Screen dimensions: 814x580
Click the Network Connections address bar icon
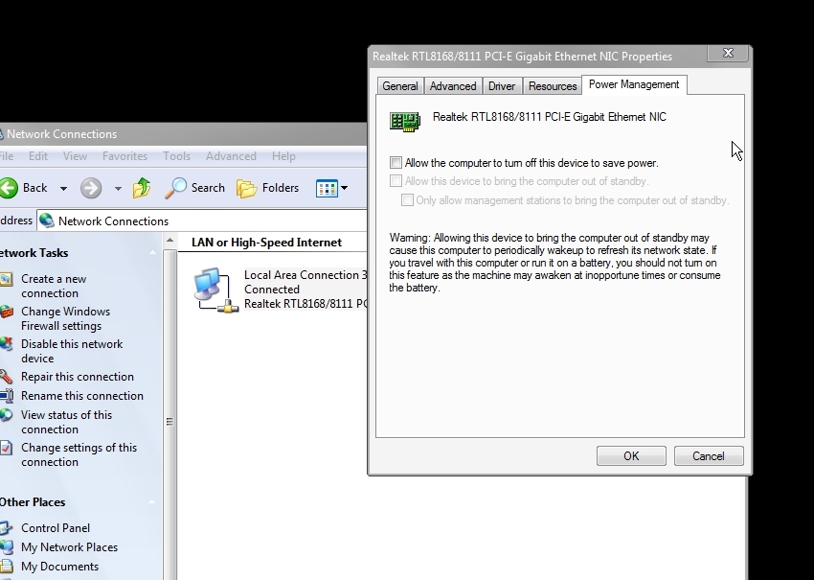pyautogui.click(x=47, y=220)
